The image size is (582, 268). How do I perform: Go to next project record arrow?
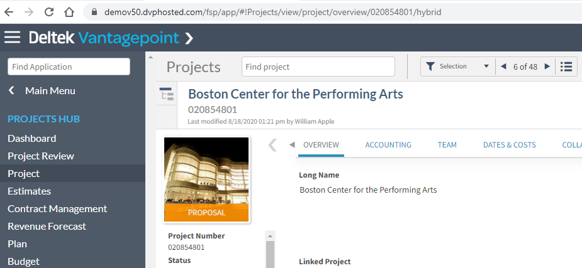[x=547, y=67]
